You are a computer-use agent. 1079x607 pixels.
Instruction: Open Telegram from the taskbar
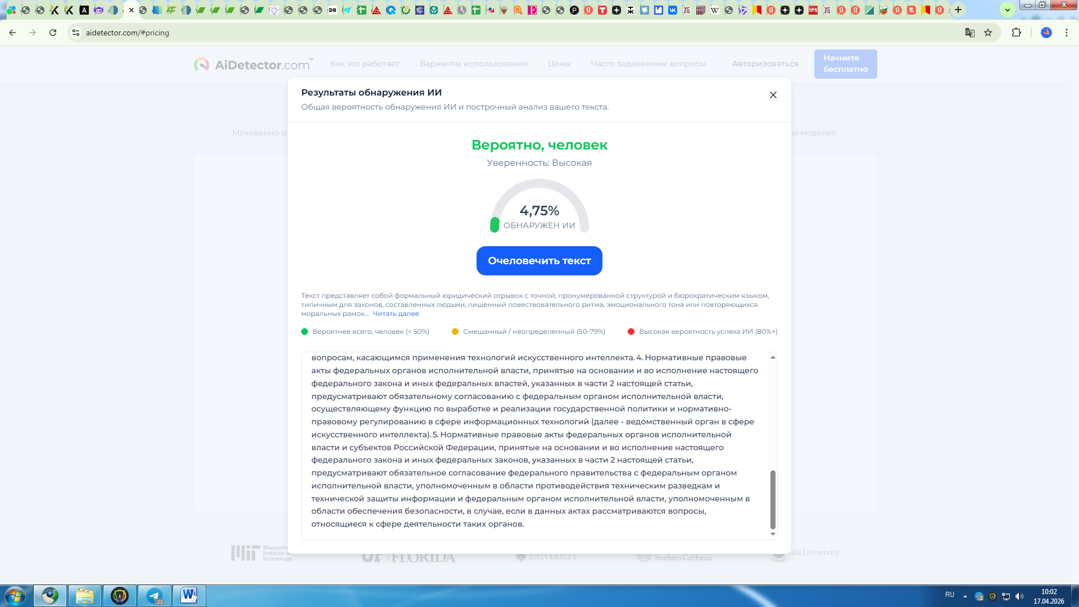coord(155,596)
